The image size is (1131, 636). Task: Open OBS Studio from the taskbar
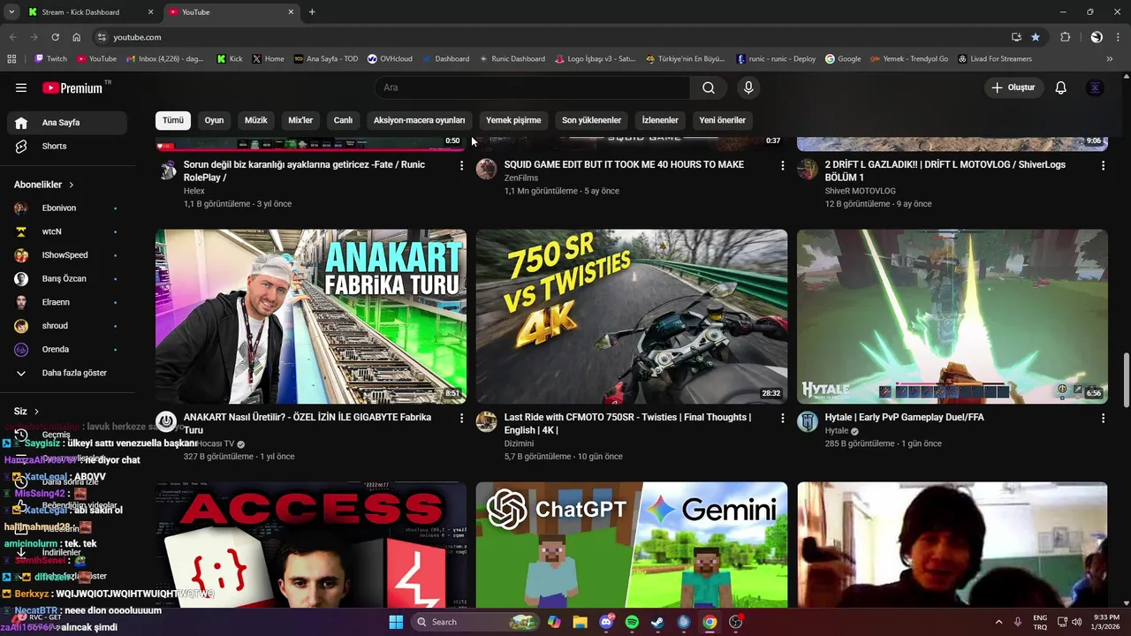click(x=735, y=622)
